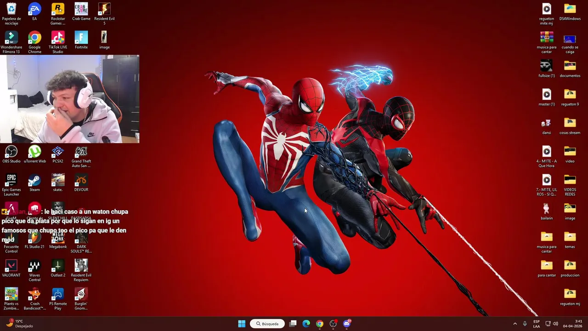Select the dansi file icon

pos(547,126)
